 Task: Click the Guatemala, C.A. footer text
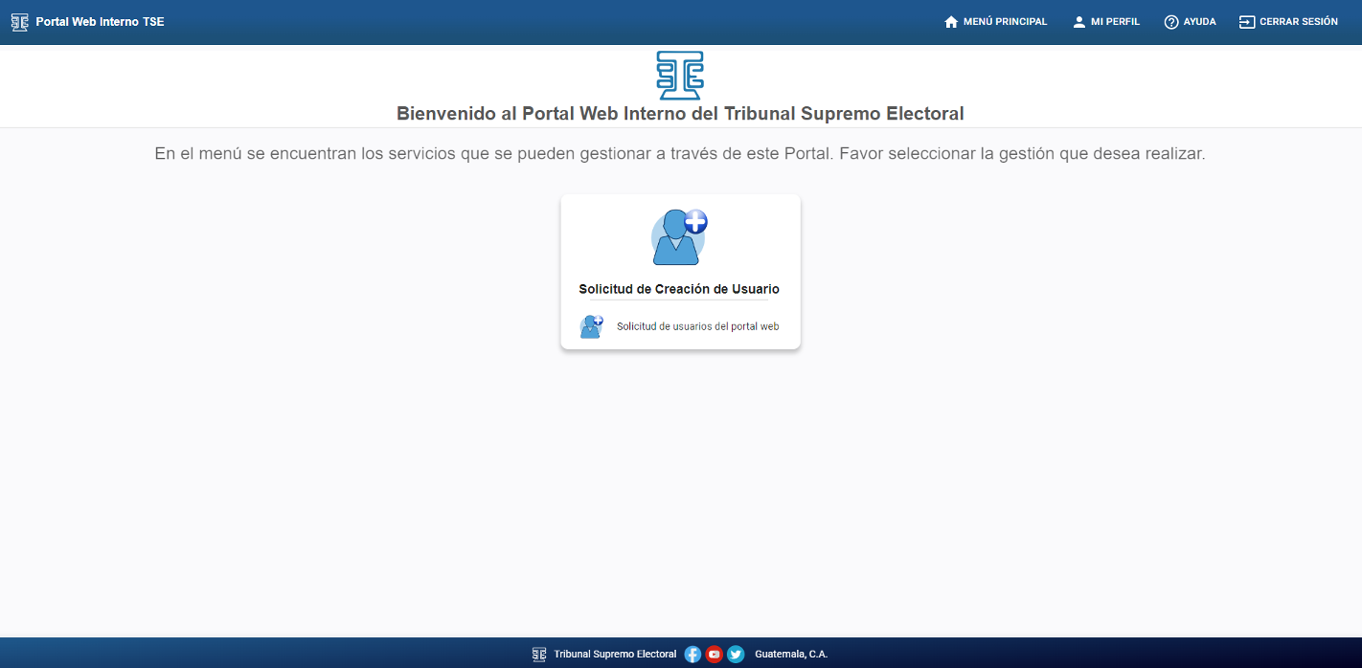coord(791,655)
